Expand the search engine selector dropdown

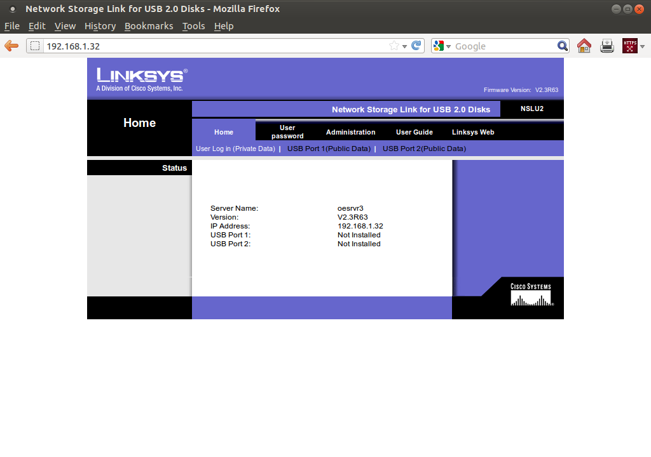click(448, 45)
